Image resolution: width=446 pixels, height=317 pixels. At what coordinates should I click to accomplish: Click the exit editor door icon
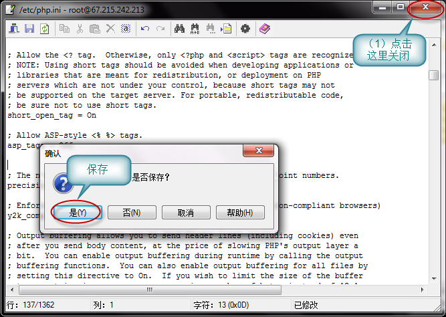point(15,29)
